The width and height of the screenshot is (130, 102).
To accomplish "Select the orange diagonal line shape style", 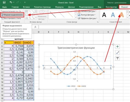I will point(70,15).
